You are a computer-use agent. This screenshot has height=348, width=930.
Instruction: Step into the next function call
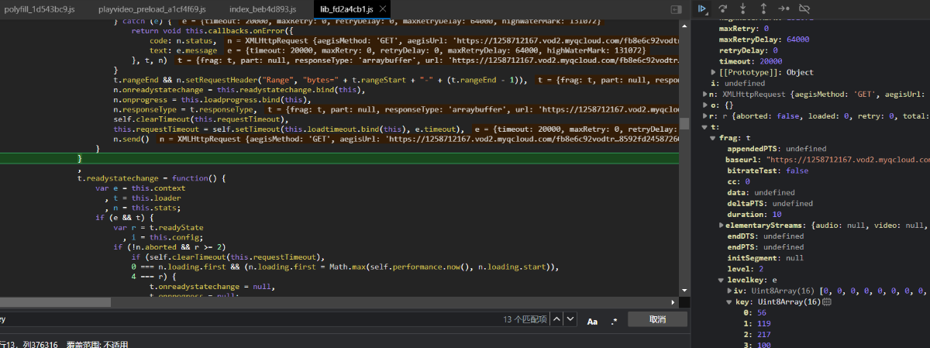[x=742, y=9]
